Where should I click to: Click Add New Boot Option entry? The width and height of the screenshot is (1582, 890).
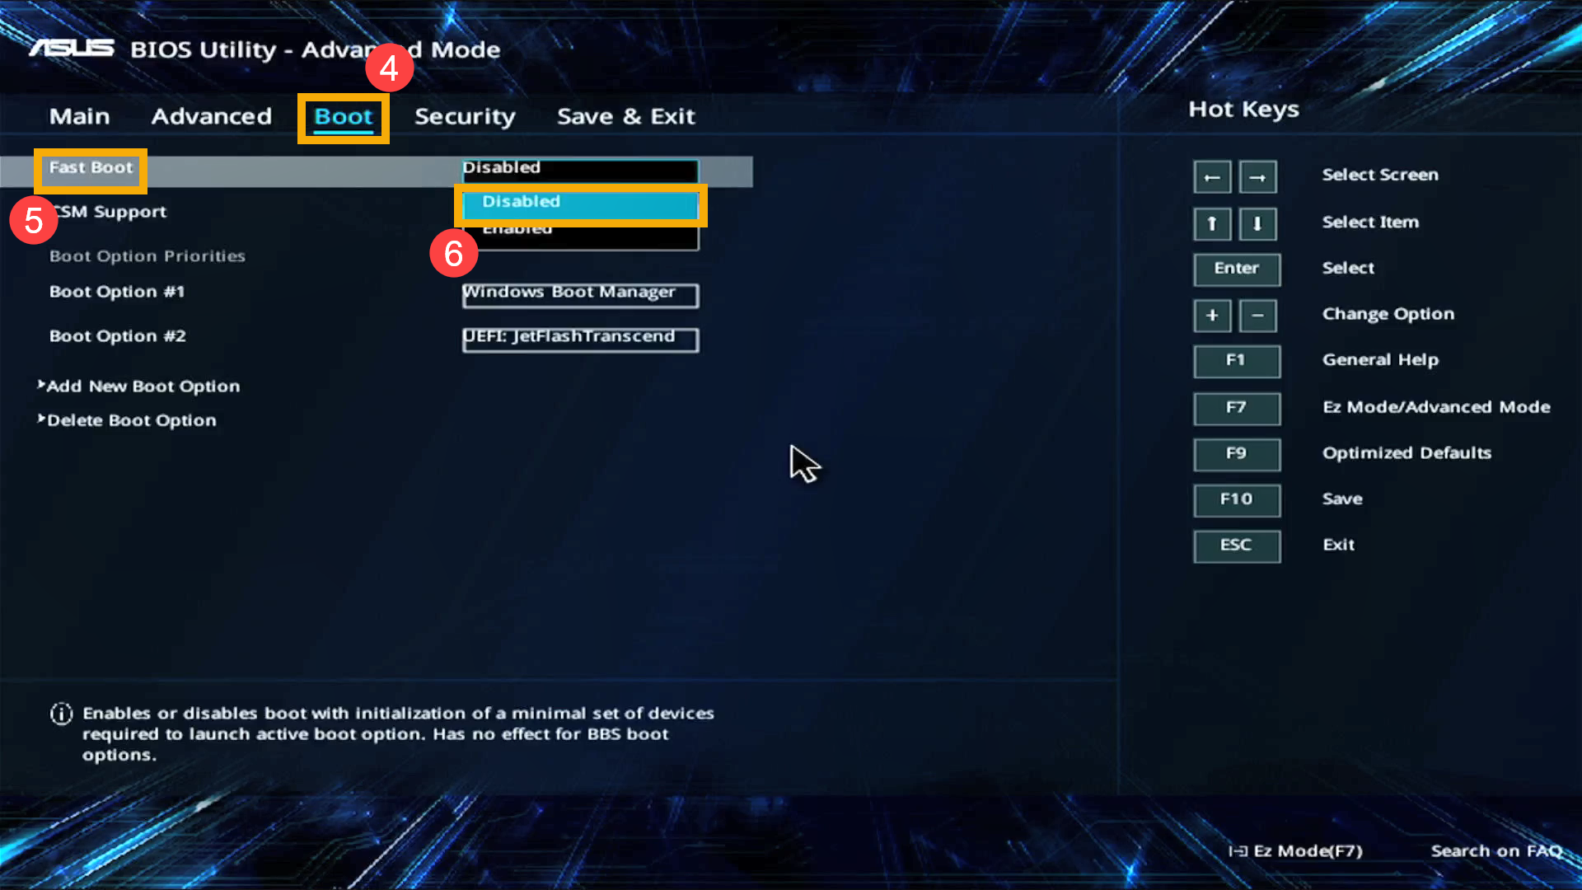click(x=143, y=385)
